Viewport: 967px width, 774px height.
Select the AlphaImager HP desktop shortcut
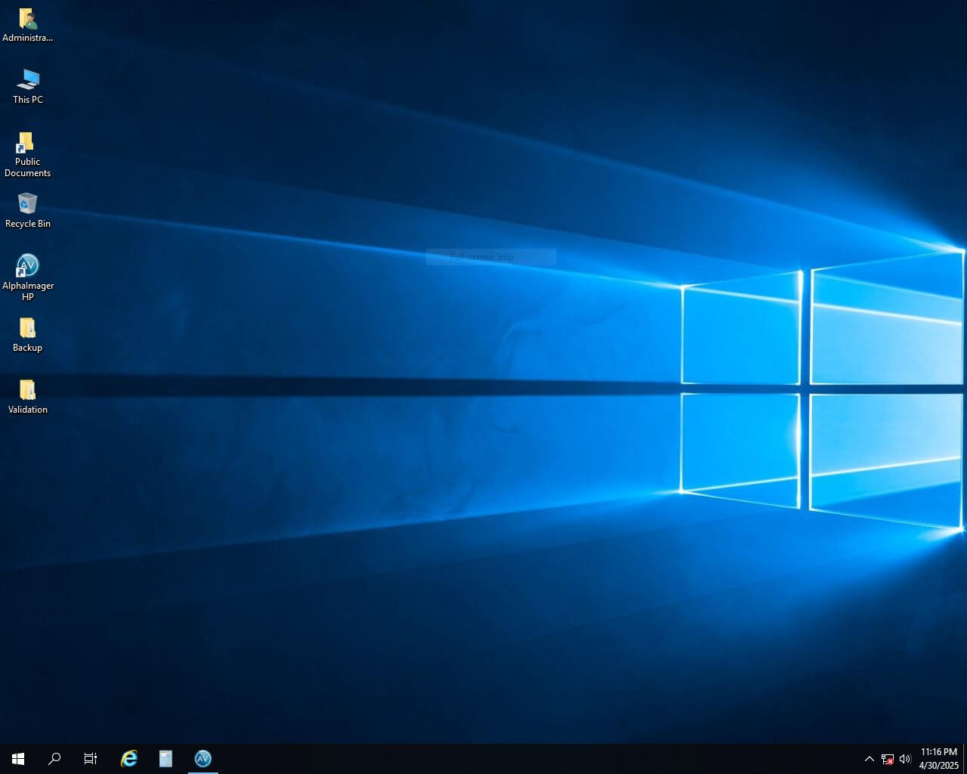click(27, 266)
